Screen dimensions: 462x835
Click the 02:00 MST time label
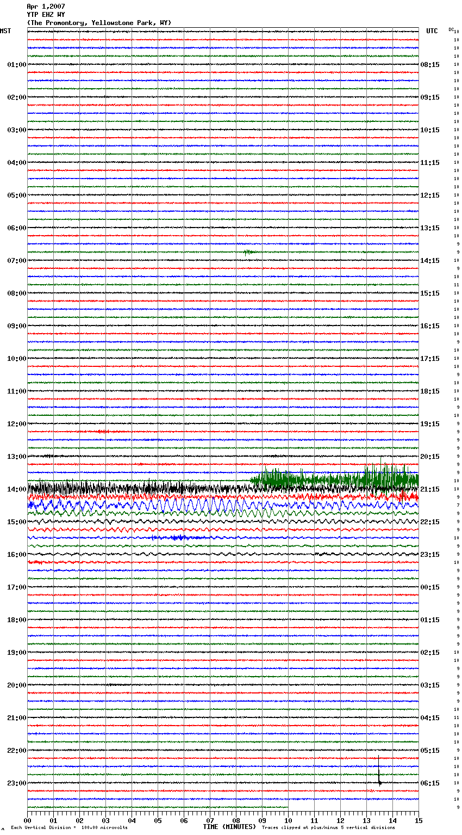[17, 97]
